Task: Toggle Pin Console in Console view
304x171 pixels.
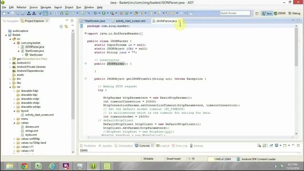Action: click(271, 146)
